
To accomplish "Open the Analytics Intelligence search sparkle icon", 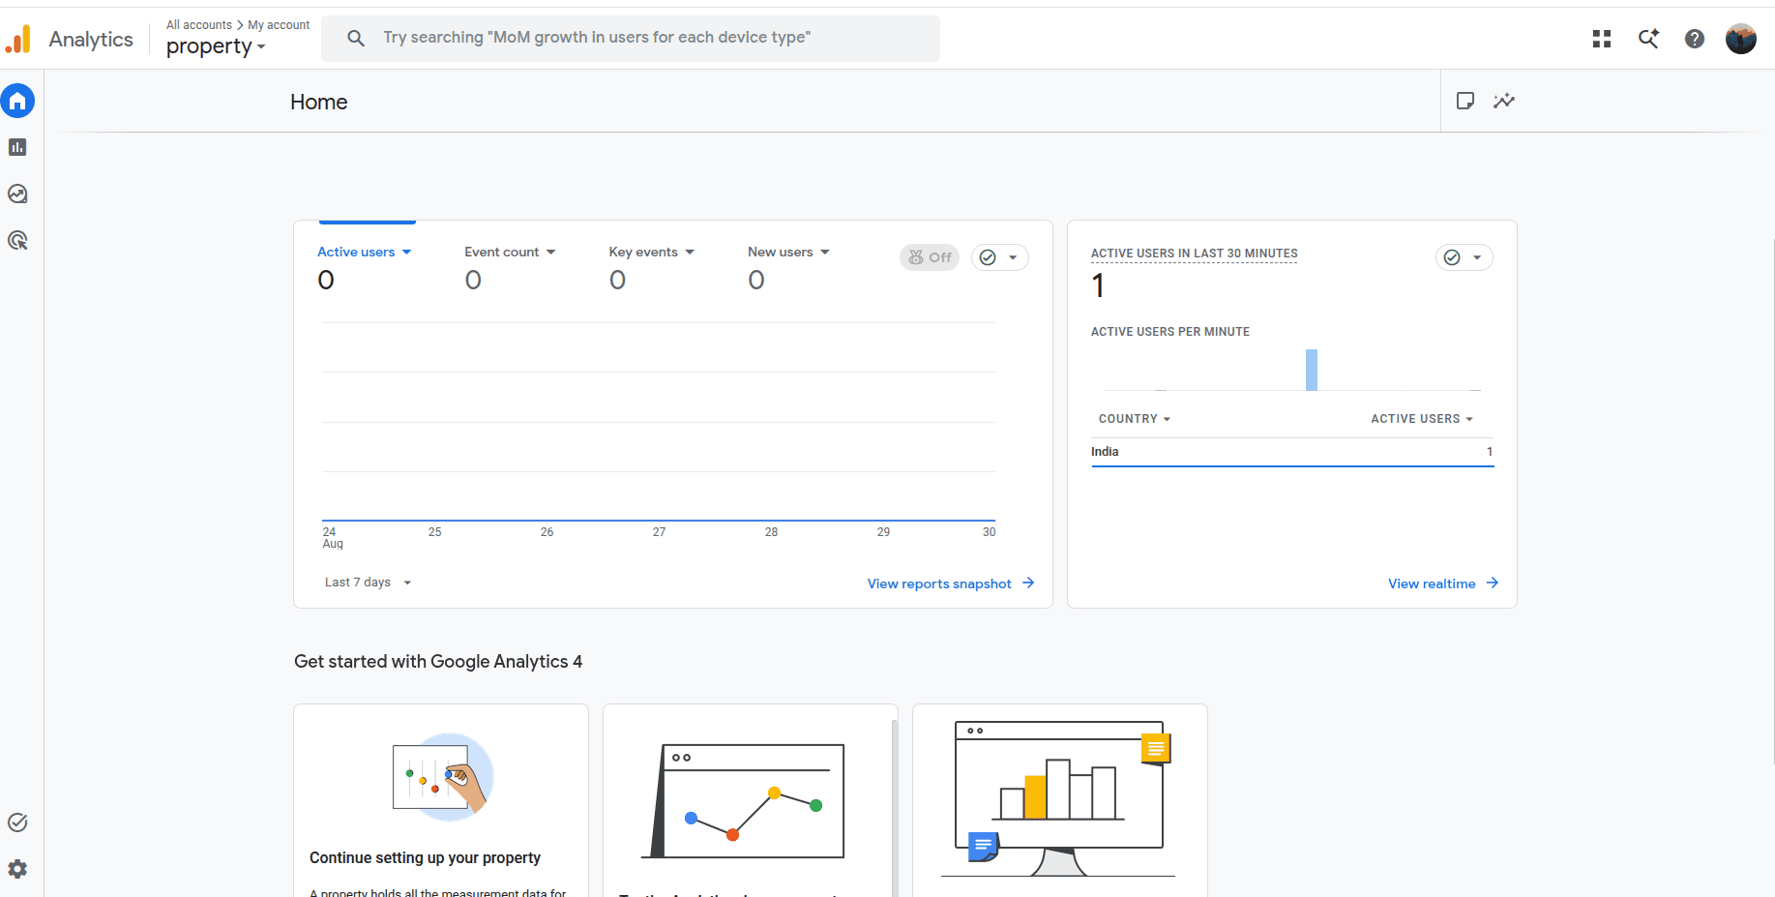I will coord(1648,39).
